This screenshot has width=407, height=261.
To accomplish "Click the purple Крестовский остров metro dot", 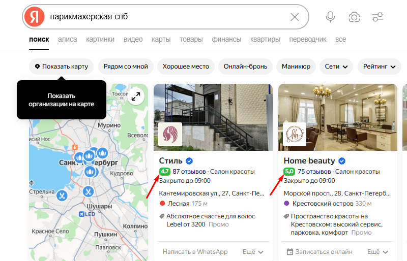I will tap(286, 204).
